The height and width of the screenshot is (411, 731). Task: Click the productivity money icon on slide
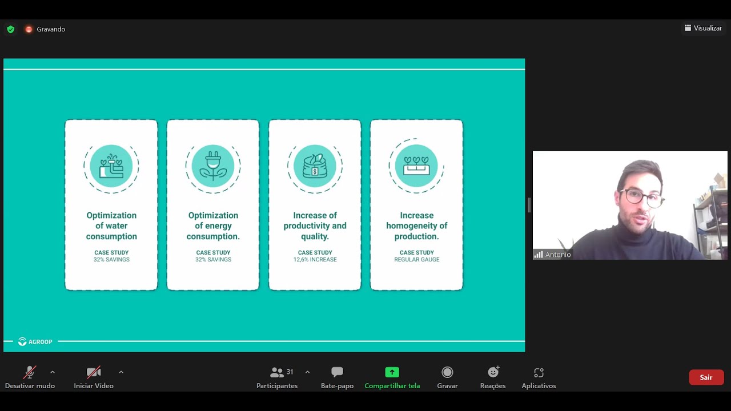(315, 166)
